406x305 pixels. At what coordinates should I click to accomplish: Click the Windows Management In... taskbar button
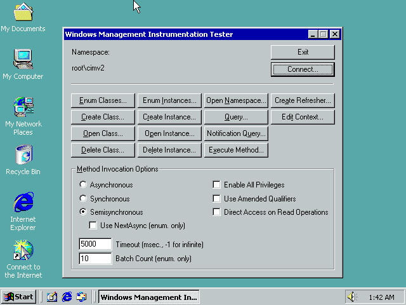point(149,297)
